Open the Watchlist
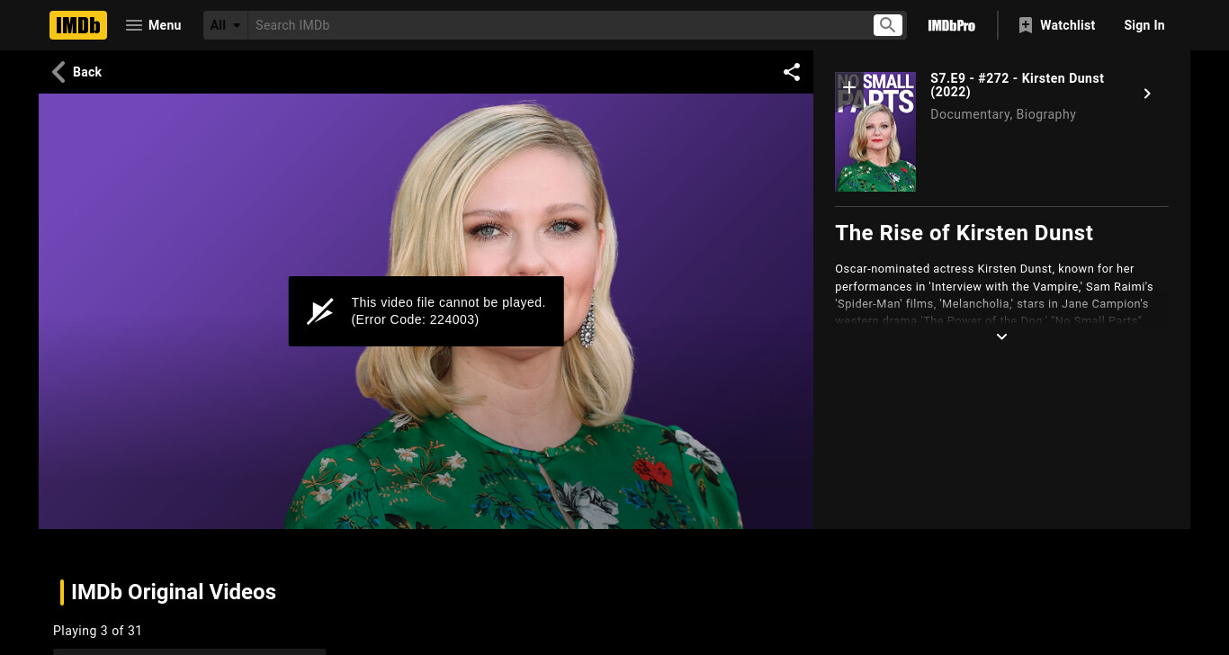The width and height of the screenshot is (1229, 655). 1056,25
